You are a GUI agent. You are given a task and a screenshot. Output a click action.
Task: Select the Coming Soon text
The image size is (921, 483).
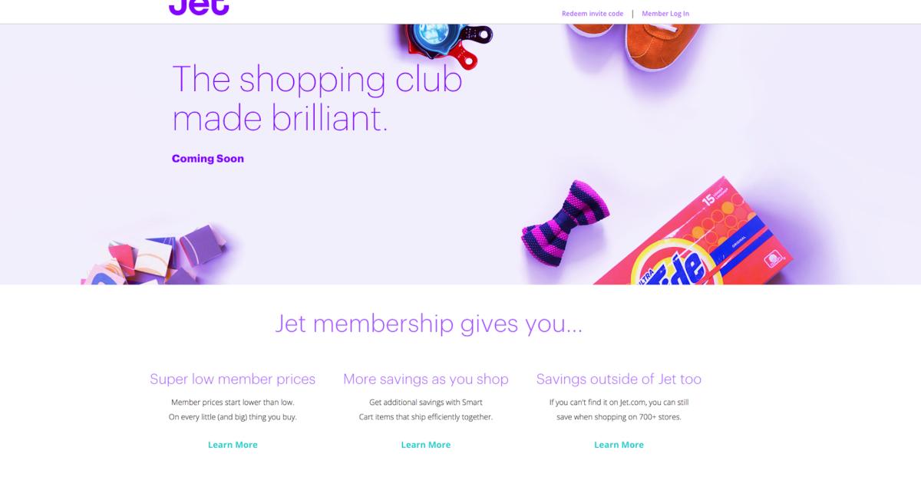(208, 159)
